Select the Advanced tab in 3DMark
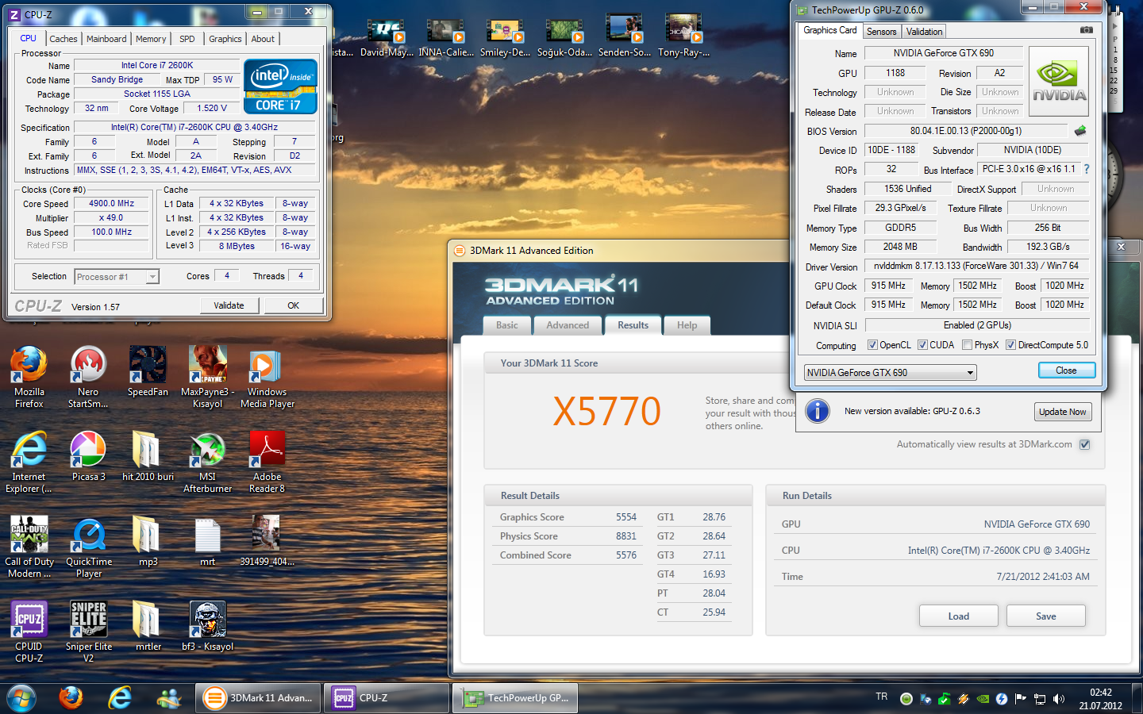The height and width of the screenshot is (714, 1143). point(568,325)
